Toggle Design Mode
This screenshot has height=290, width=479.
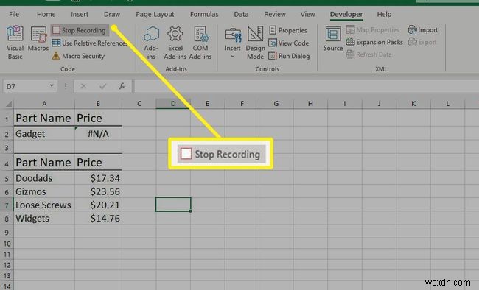256,43
